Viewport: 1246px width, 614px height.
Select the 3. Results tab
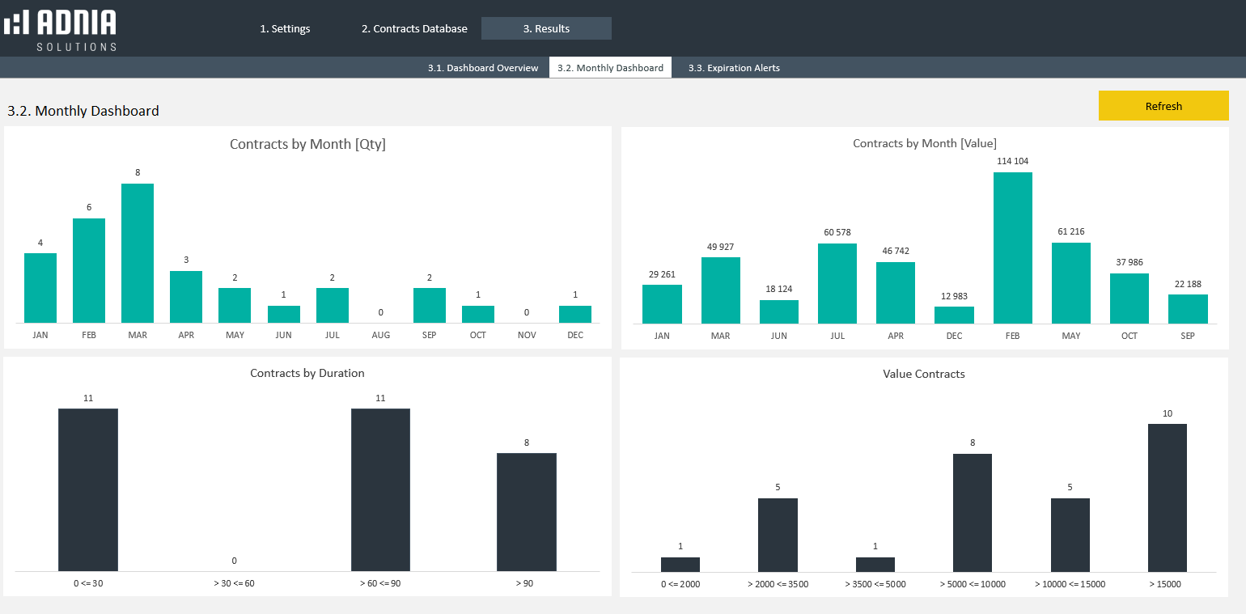pos(546,28)
